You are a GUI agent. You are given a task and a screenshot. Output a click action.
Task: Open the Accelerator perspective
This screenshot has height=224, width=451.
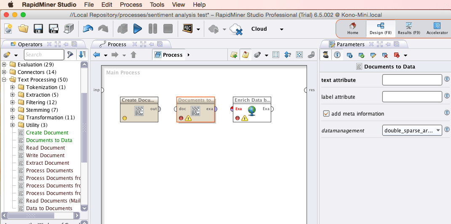coord(437,29)
